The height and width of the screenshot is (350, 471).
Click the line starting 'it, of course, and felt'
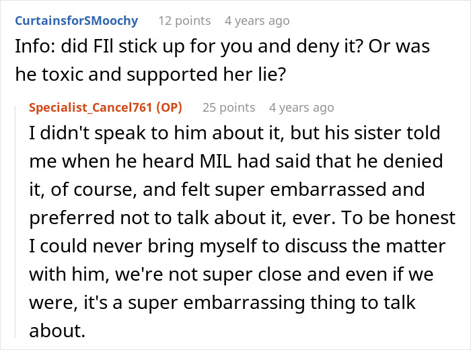click(x=227, y=190)
